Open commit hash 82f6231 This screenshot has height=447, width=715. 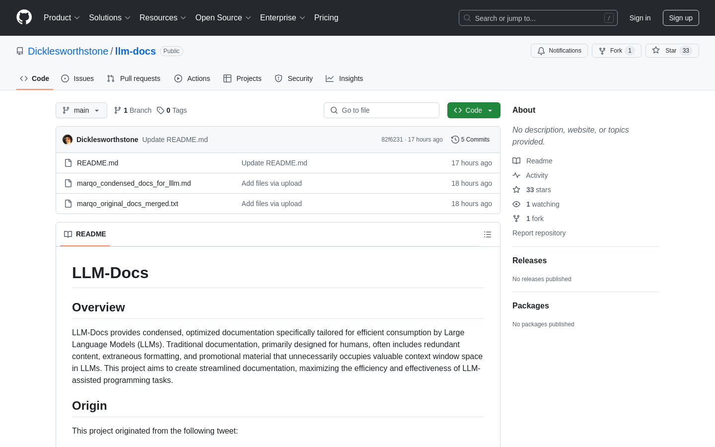392,140
